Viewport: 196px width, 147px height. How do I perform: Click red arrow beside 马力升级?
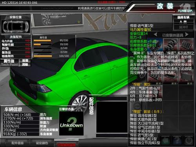28,41
